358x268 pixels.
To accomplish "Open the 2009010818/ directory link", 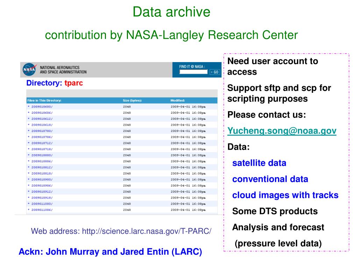I will pyautogui.click(x=42, y=173).
